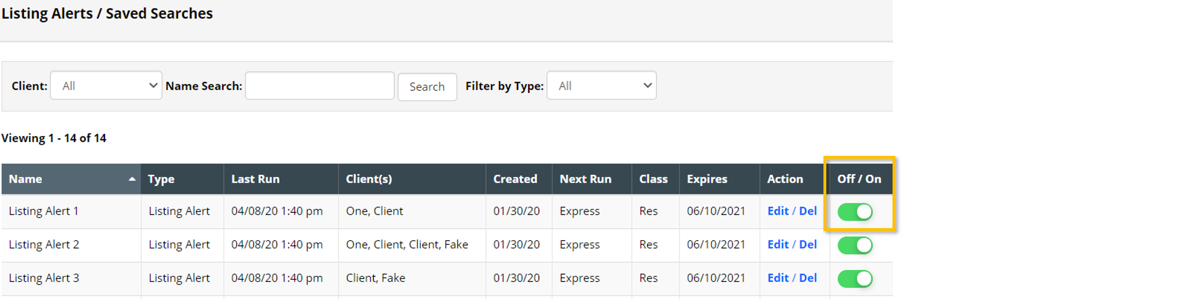Expand the Filter by Type dropdown
The width and height of the screenshot is (1198, 299).
coord(601,86)
